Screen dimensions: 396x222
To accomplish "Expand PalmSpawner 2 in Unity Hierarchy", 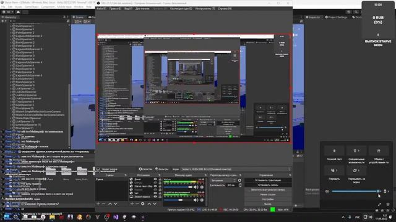I will coord(11,33).
